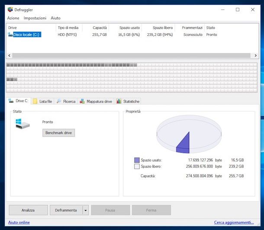Image resolution: width=264 pixels, height=230 pixels.
Task: Click the Disco locale (C:) drive icon
Action: click(10, 35)
